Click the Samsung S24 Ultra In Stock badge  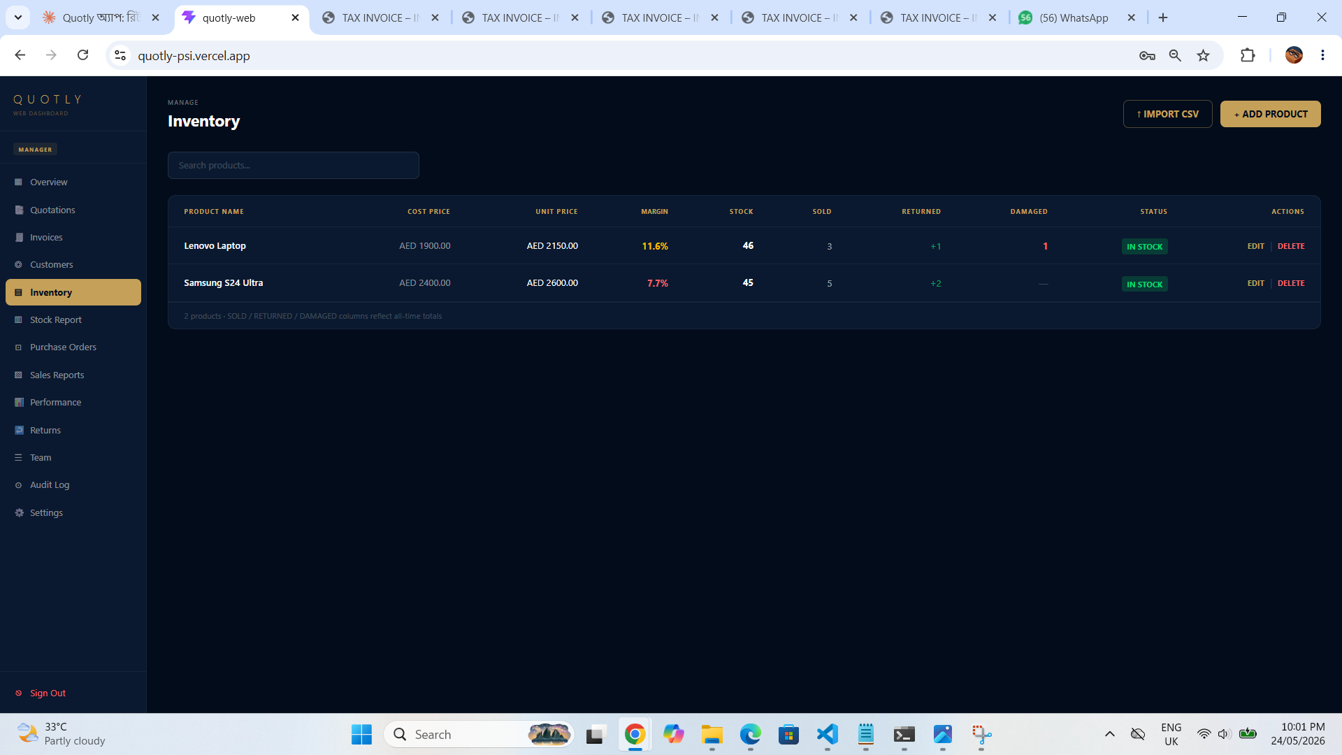pyautogui.click(x=1144, y=285)
